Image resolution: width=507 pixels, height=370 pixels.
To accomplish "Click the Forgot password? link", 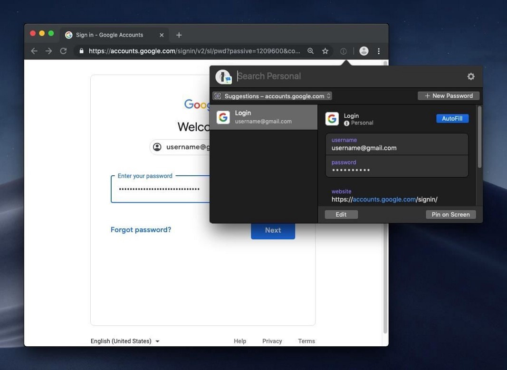I will coord(141,230).
